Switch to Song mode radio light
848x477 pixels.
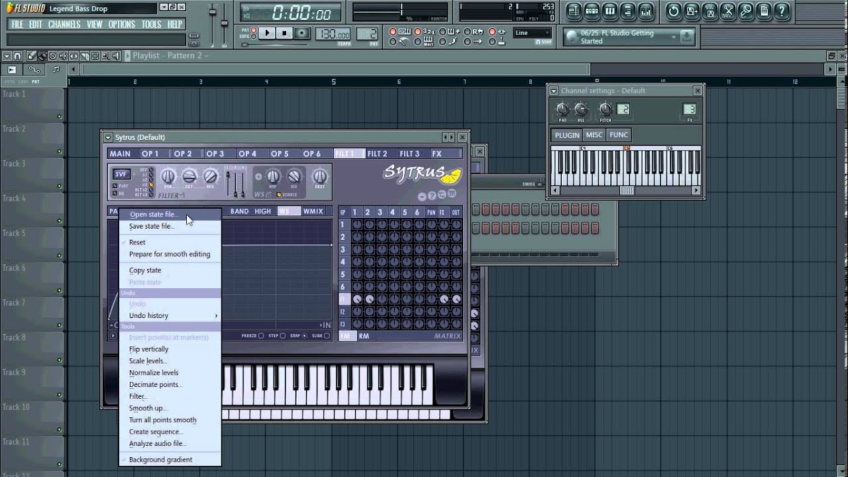point(253,36)
